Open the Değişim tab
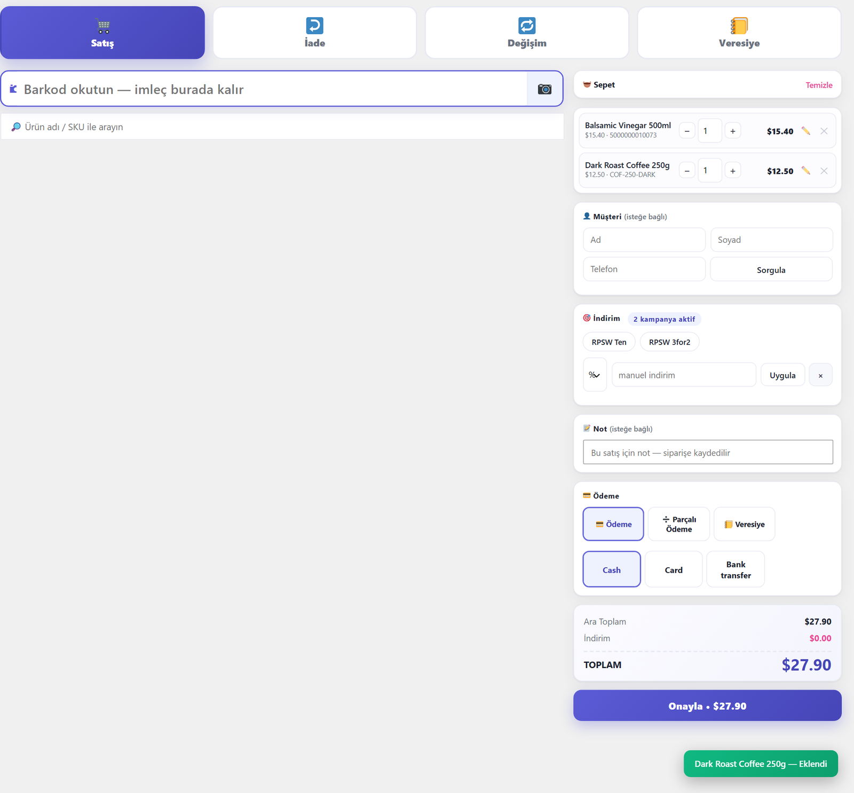The width and height of the screenshot is (854, 793). coord(527,33)
